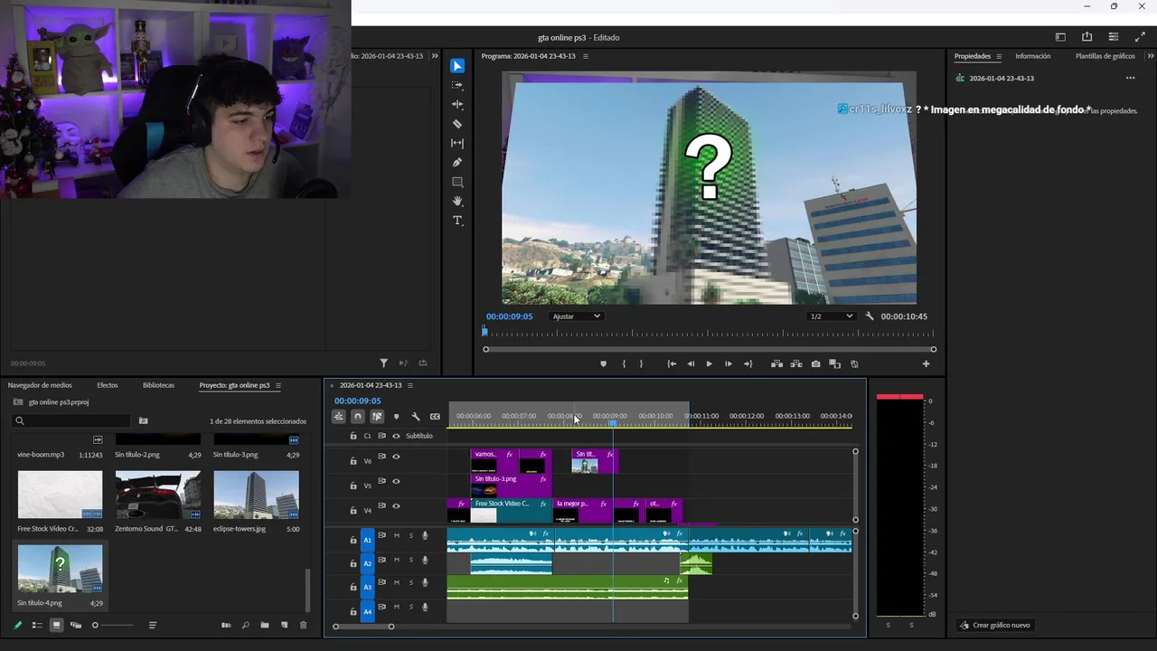Viewport: 1157px width, 651px height.
Task: Select the Type tool
Action: [x=457, y=221]
